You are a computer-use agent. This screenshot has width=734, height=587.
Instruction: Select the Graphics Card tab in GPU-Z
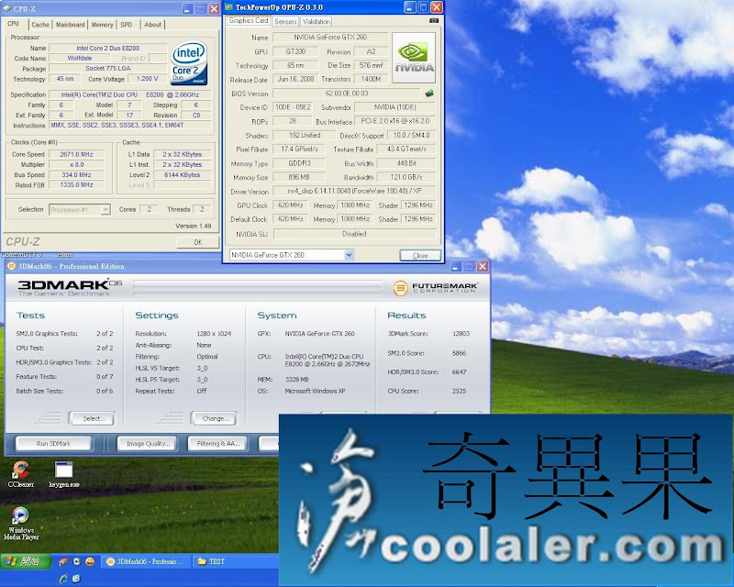click(249, 20)
